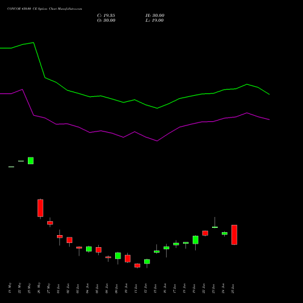Click the red candlestick for 10 Jun
This screenshot has height=303, width=303.
[128, 259]
